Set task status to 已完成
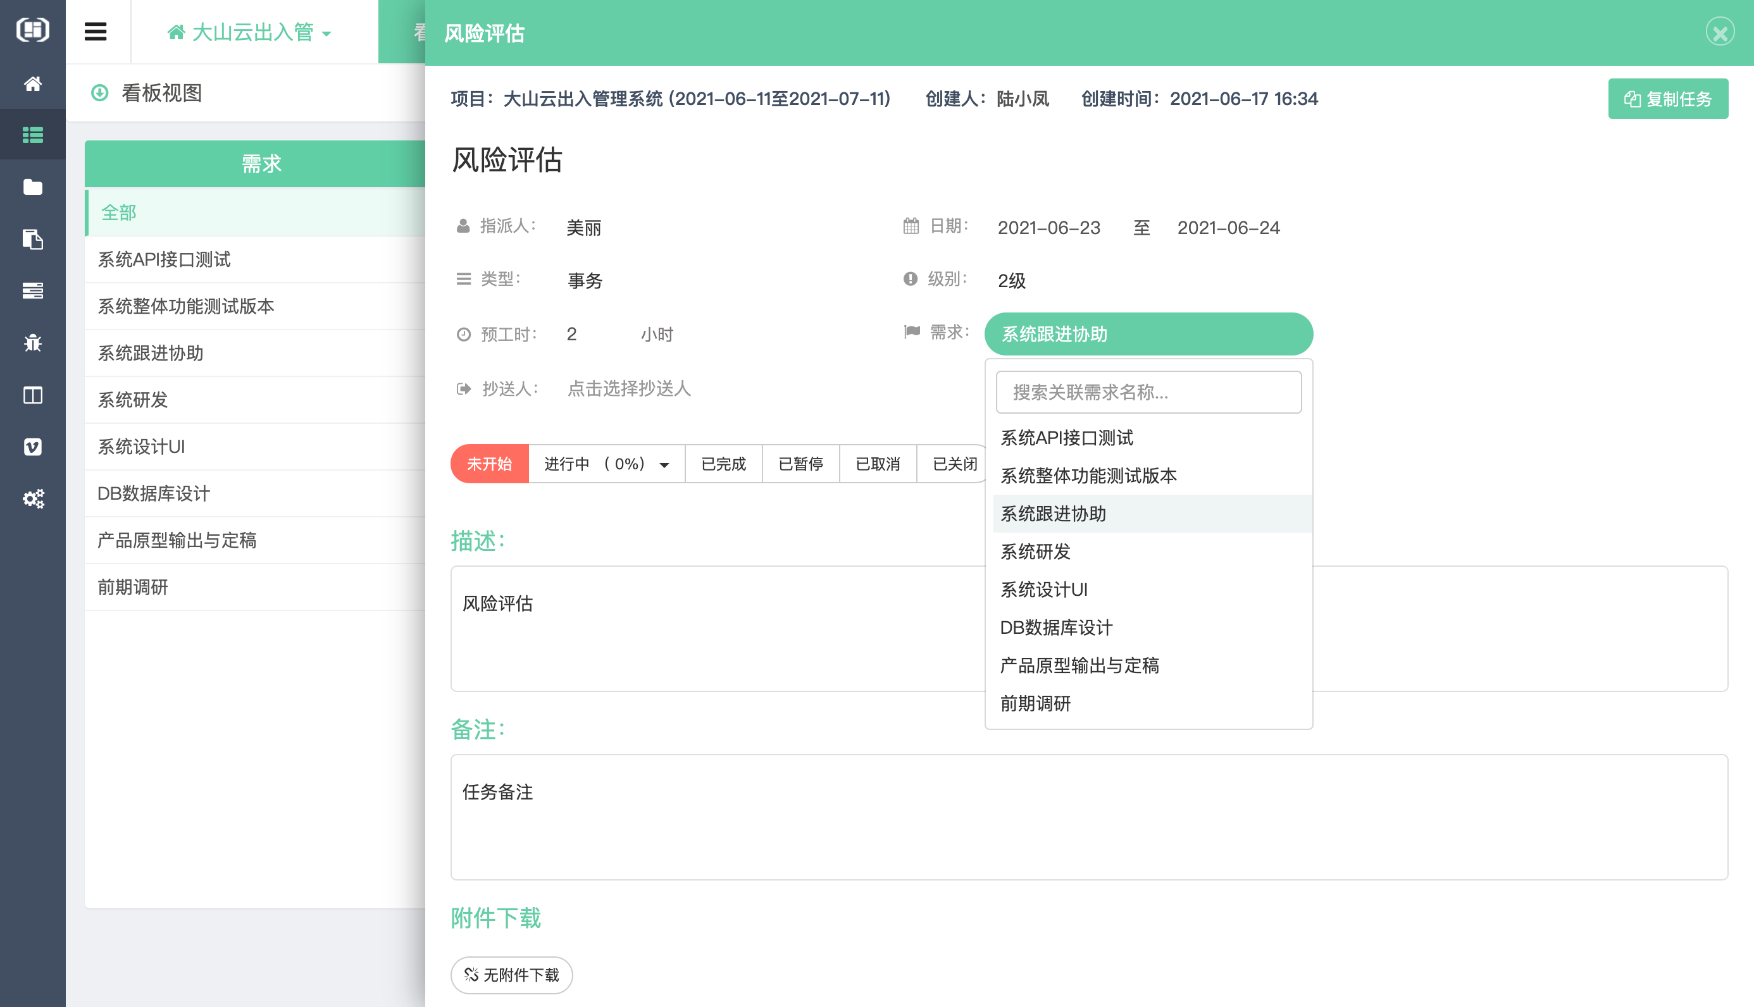 point(723,464)
